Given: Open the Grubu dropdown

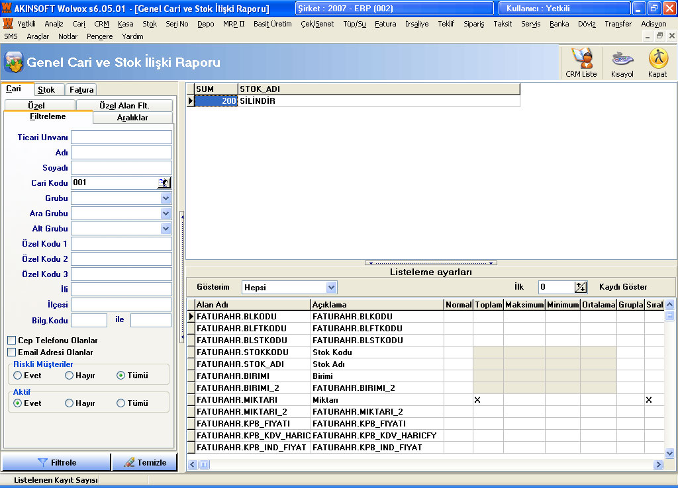Looking at the screenshot, I should pos(166,198).
